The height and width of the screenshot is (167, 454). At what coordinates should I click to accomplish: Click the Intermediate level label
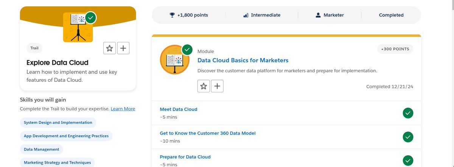pos(266,15)
